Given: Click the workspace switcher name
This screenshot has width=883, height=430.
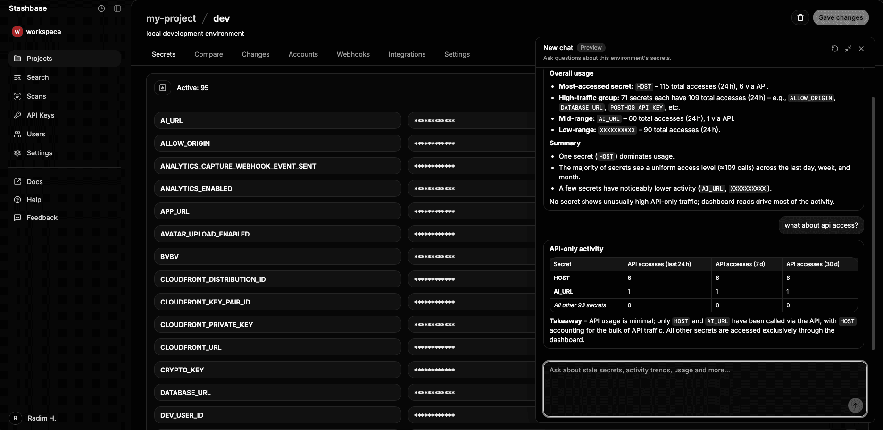Looking at the screenshot, I should (x=43, y=32).
